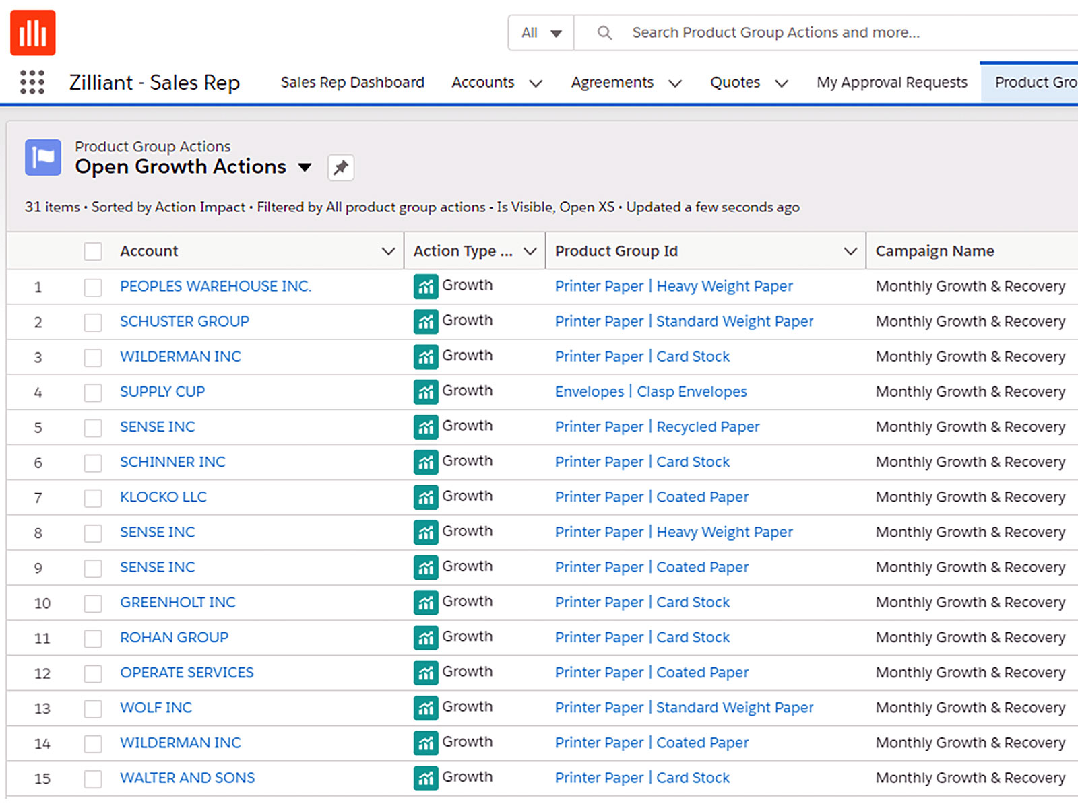The image size is (1078, 808).
Task: Click Growth icon in OPERATE SERVICES row
Action: click(425, 672)
